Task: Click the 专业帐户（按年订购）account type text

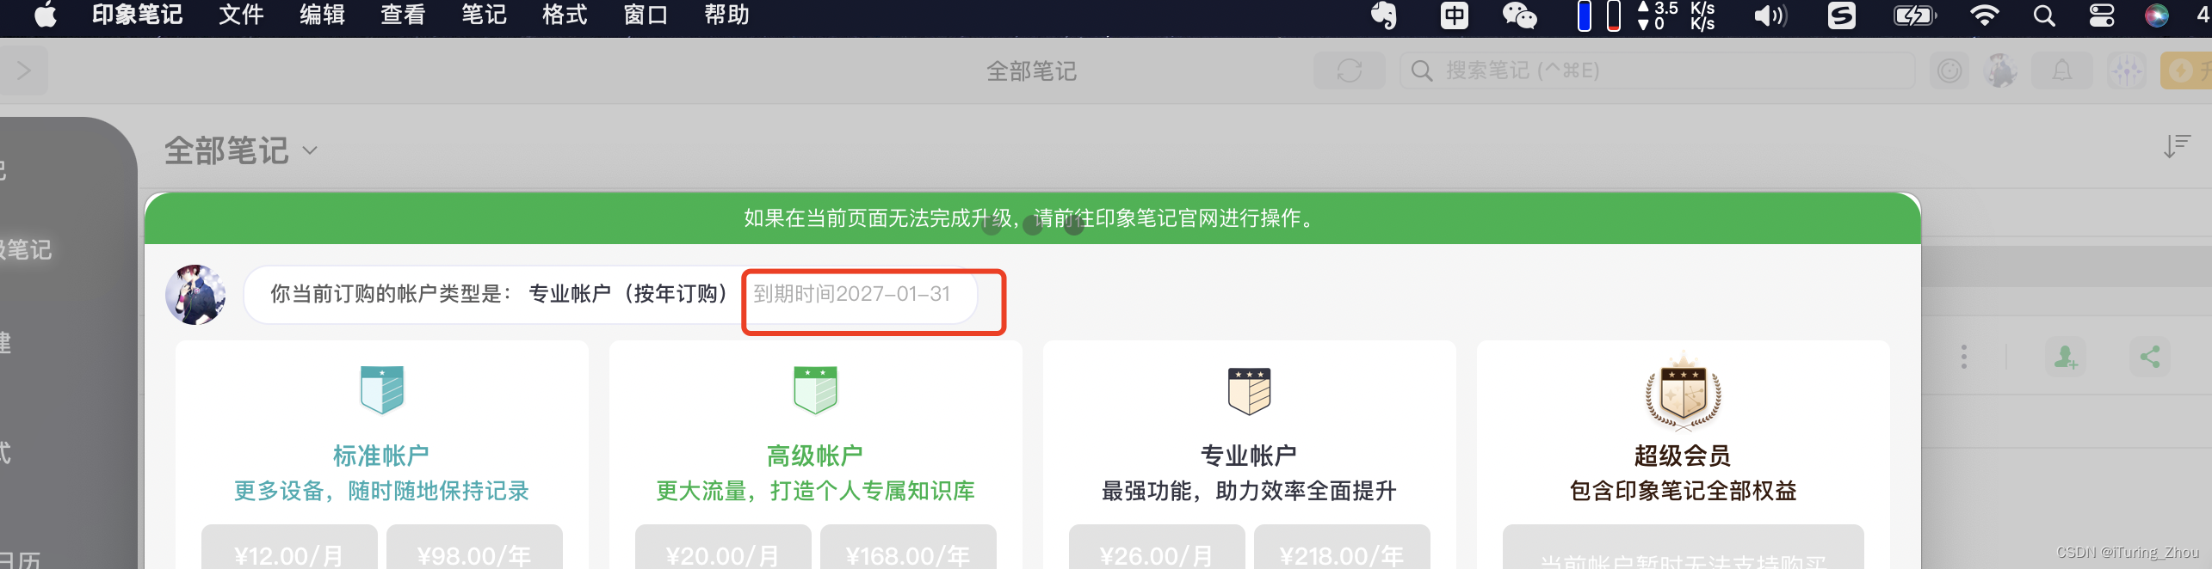Action: coord(628,294)
